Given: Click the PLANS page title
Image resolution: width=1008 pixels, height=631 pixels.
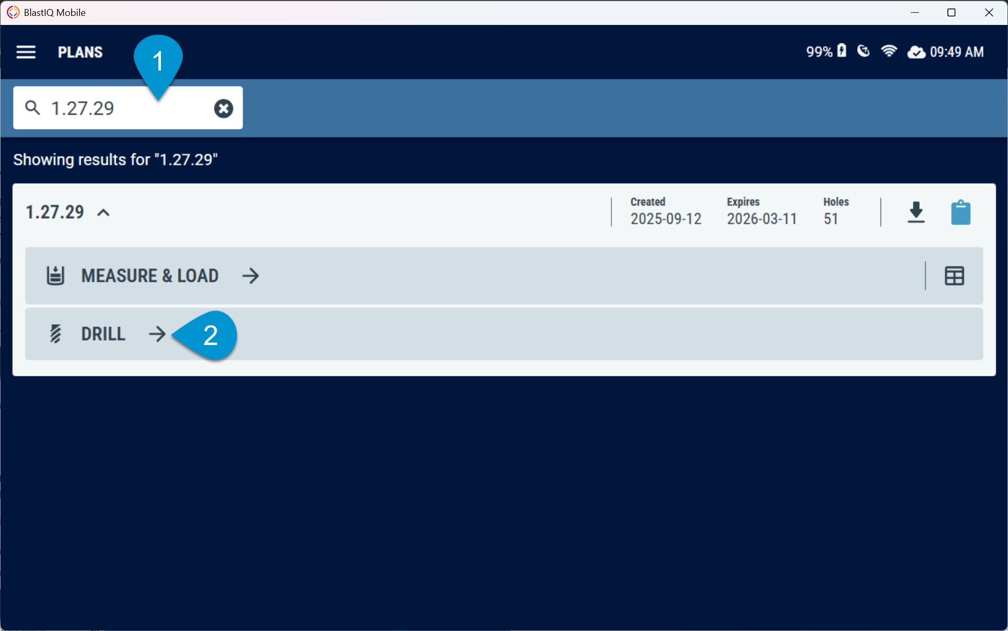Looking at the screenshot, I should pos(80,52).
